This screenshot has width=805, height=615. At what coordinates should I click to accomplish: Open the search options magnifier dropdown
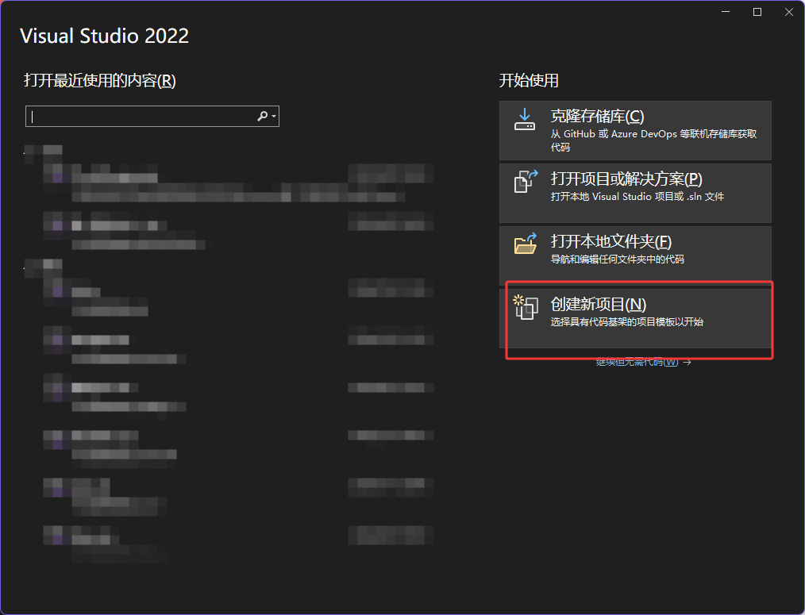(x=267, y=117)
